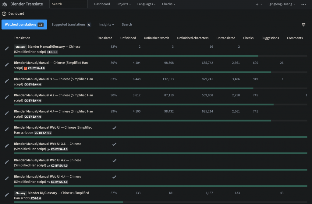This screenshot has width=312, height=204.
Task: Click the 2,258 untranslated count for Manual 4.2
Action: coord(236,95)
